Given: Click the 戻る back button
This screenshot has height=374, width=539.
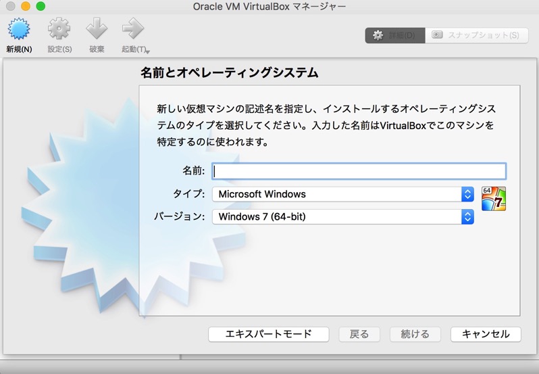Looking at the screenshot, I should (x=359, y=334).
